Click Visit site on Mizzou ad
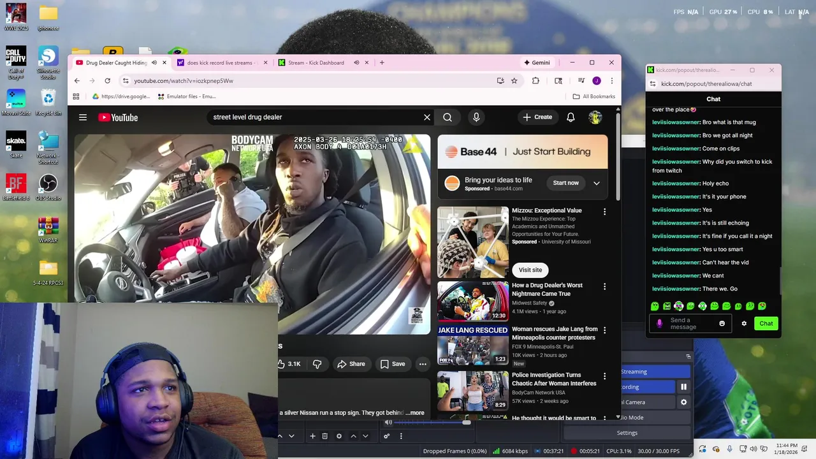 pos(530,270)
